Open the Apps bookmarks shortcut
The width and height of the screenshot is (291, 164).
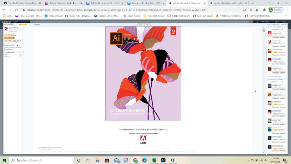[8, 16]
